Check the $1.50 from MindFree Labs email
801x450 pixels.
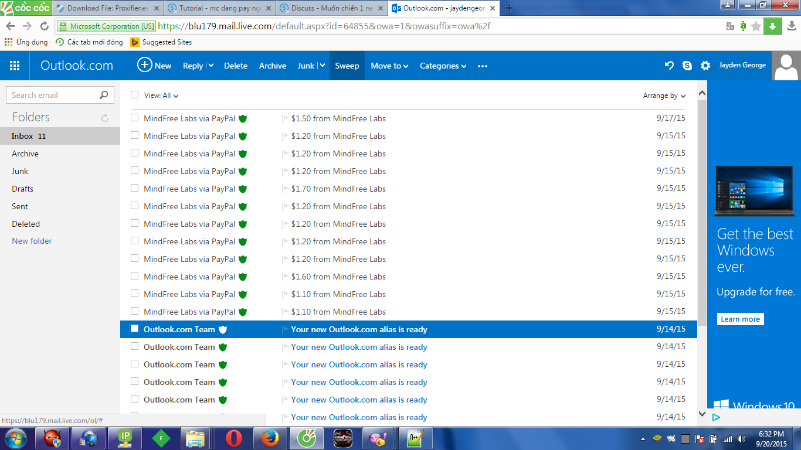point(135,118)
